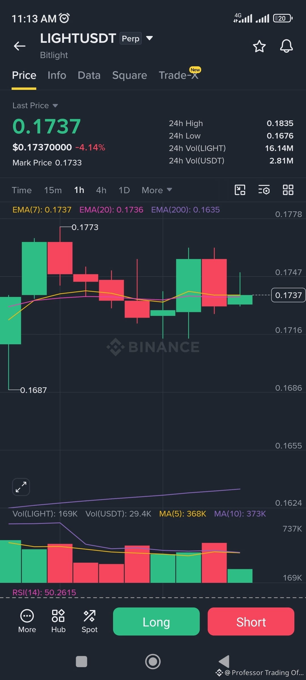Image resolution: width=306 pixels, height=680 pixels.
Task: Tap the 24h Vol(USDT) value 2.81M
Action: click(281, 161)
